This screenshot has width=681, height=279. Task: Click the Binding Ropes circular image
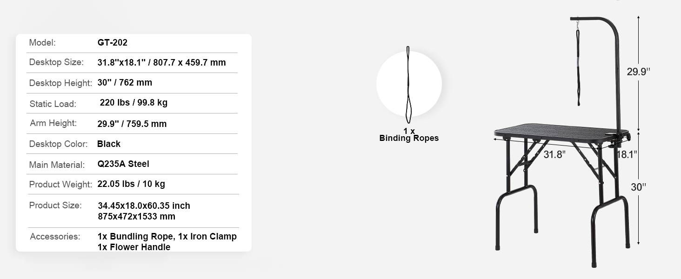pyautogui.click(x=409, y=85)
